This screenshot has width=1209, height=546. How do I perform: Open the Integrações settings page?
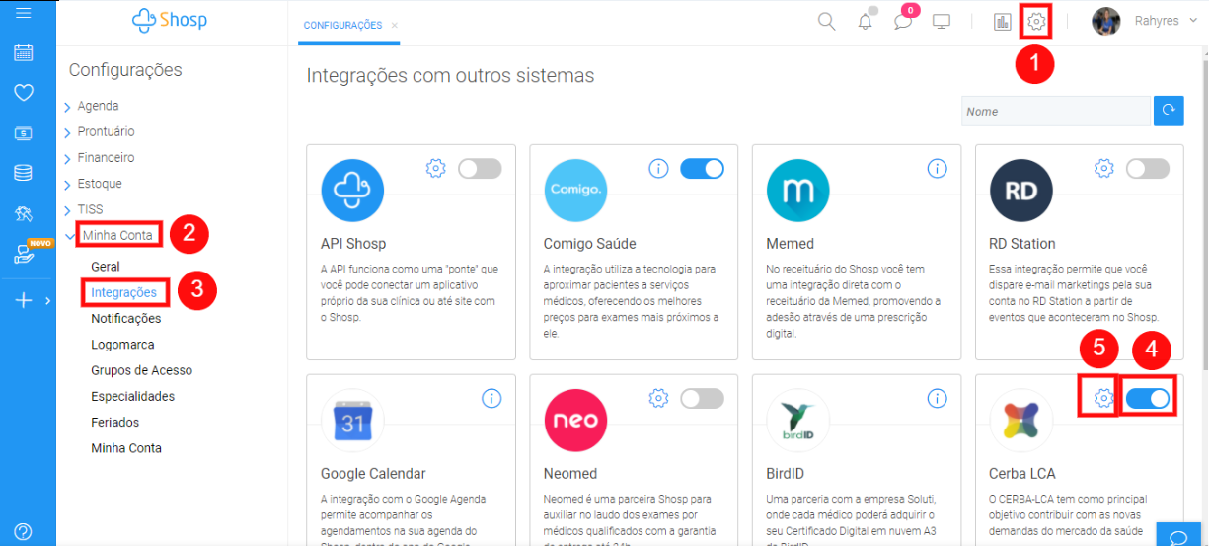pos(123,292)
